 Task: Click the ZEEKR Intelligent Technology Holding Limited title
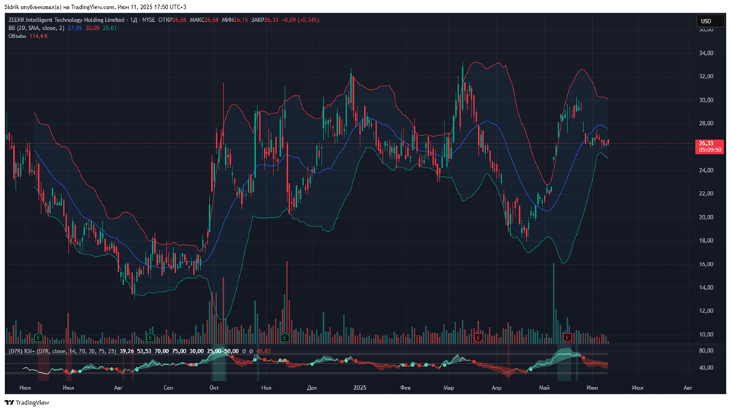[67, 20]
